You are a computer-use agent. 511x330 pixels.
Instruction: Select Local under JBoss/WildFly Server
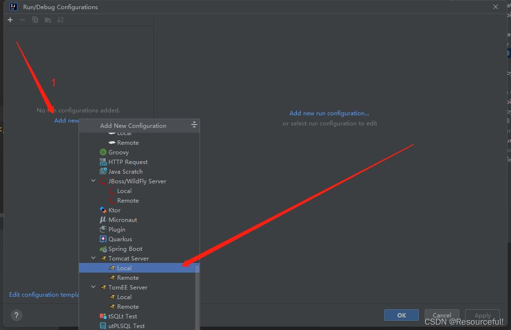pyautogui.click(x=139, y=191)
